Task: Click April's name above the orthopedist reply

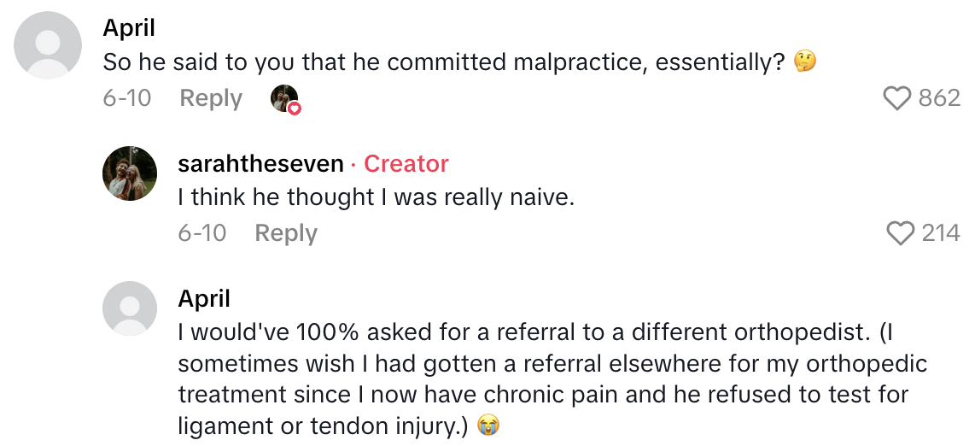Action: point(204,298)
